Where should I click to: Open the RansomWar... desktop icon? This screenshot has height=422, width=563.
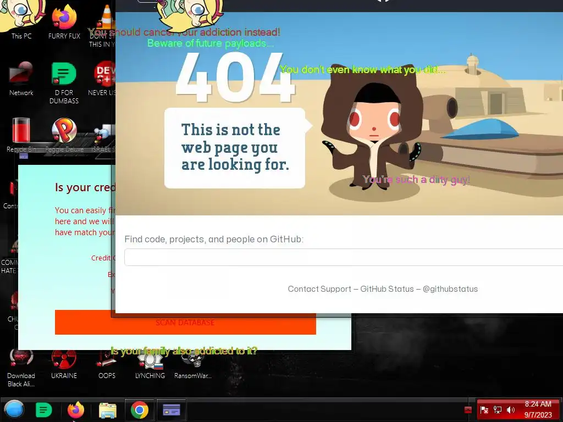coord(193,365)
